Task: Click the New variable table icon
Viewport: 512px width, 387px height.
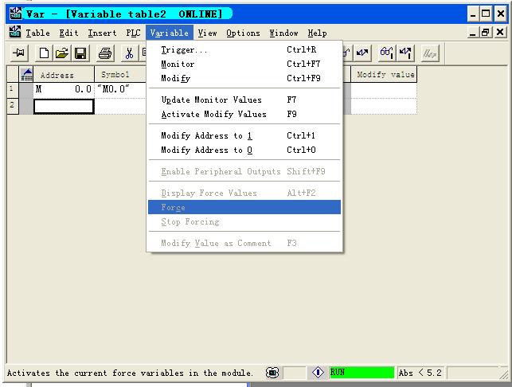Action: pos(46,53)
